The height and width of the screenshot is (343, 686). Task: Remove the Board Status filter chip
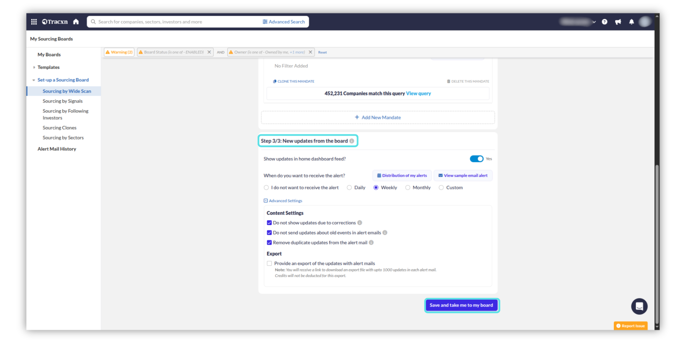(x=209, y=52)
